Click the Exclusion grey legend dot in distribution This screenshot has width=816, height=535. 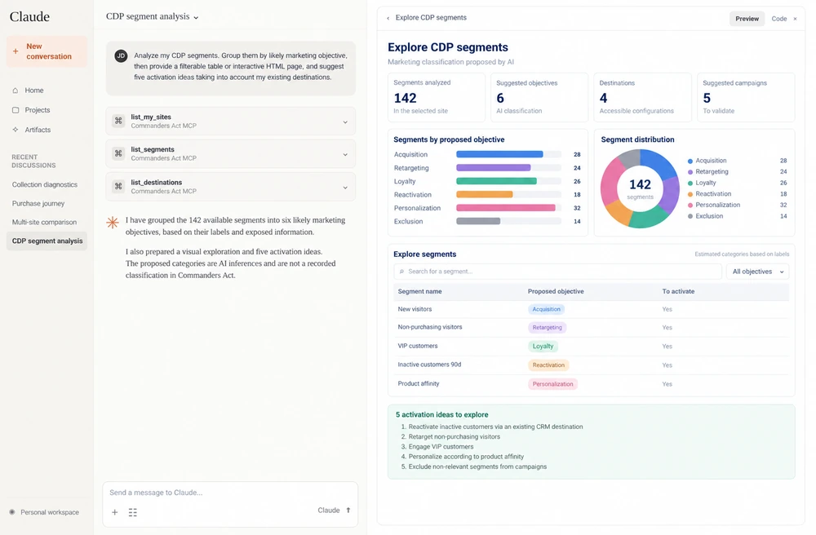(x=690, y=216)
